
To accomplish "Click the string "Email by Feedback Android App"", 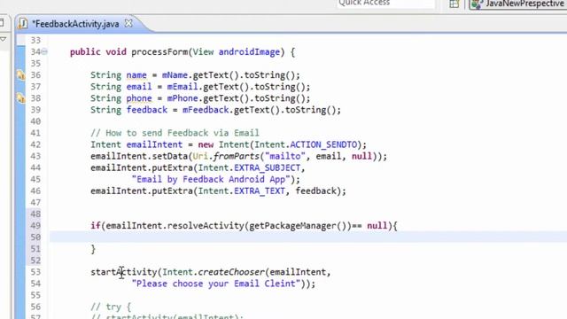I will [x=211, y=179].
